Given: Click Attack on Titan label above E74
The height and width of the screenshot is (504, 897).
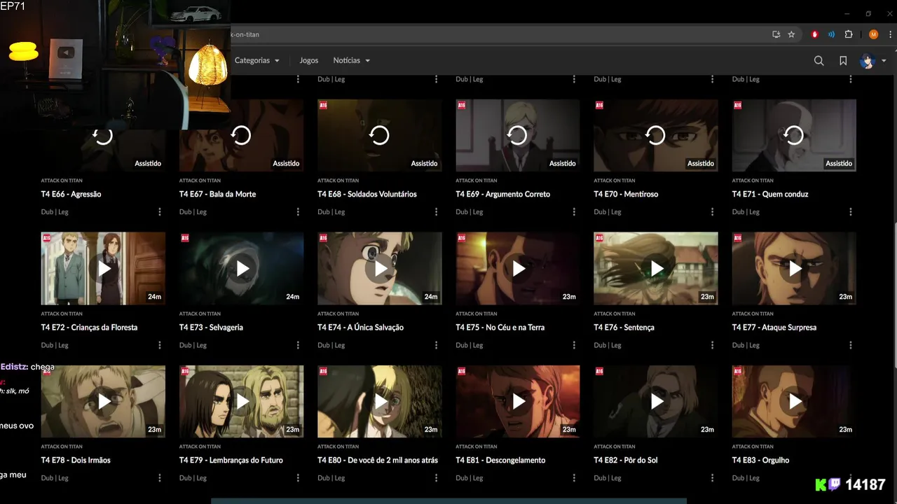Looking at the screenshot, I should click(x=338, y=314).
